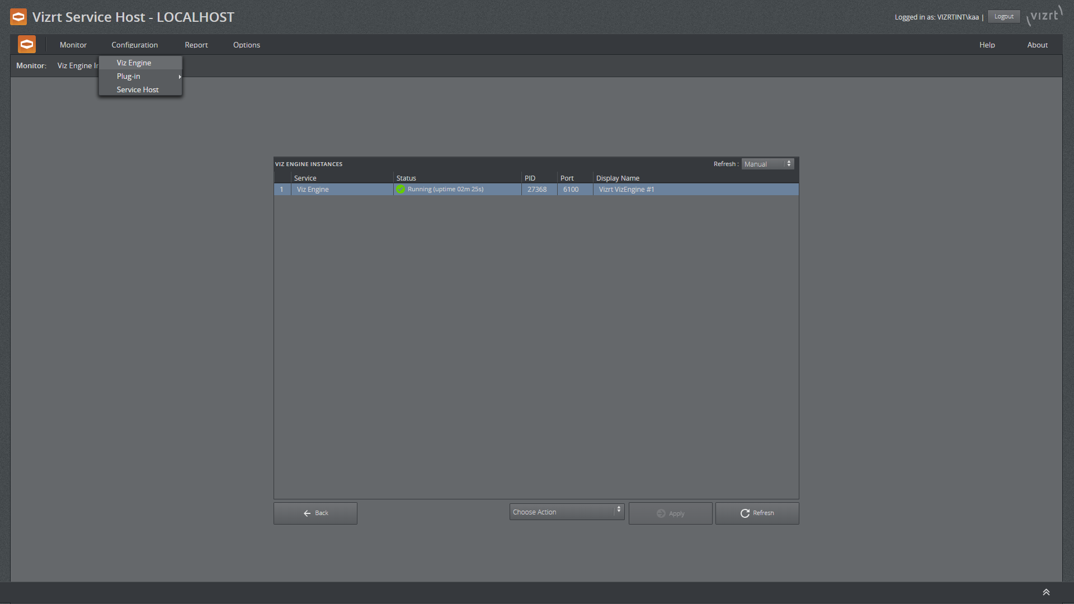
Task: Click the Vizrt orange logo icon
Action: pos(18,16)
